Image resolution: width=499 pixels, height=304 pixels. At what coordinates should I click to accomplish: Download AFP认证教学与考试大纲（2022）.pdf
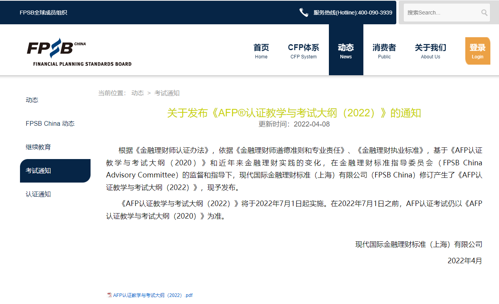pos(153,295)
